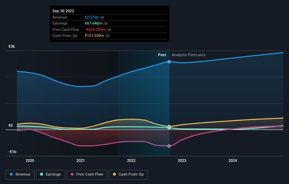Click the 2023 x-axis label

[x=182, y=160]
